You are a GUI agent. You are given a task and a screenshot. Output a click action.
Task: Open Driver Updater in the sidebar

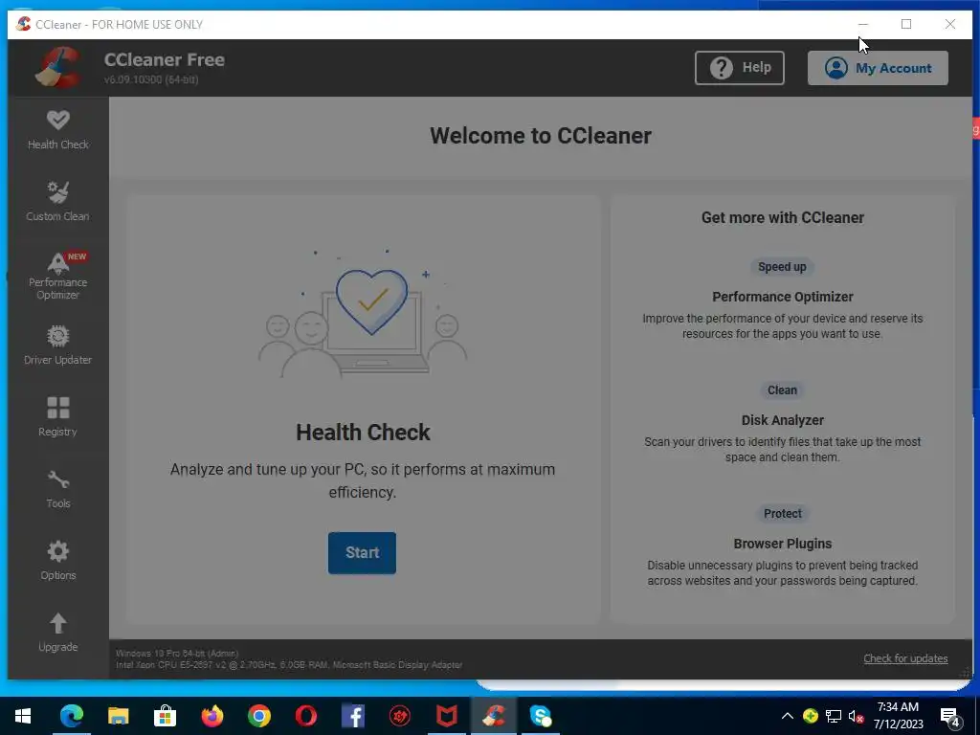[x=58, y=345]
